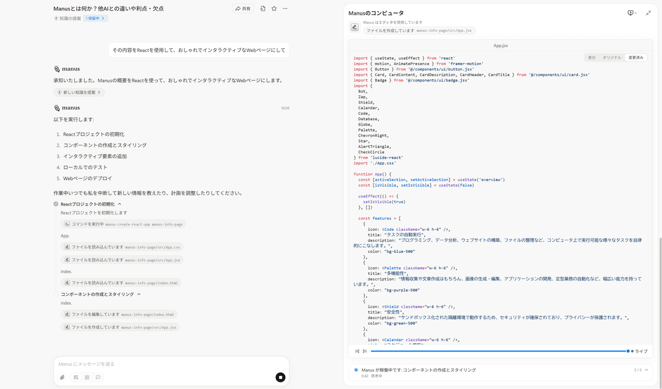
Task: Click the message box Manus にメッセージを送る
Action: click(x=171, y=364)
